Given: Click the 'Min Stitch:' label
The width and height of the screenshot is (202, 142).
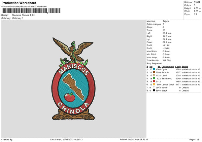Looking at the screenshot, I should (x=151, y=54).
